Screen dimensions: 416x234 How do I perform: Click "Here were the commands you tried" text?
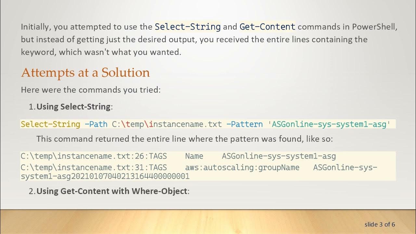tap(91, 90)
